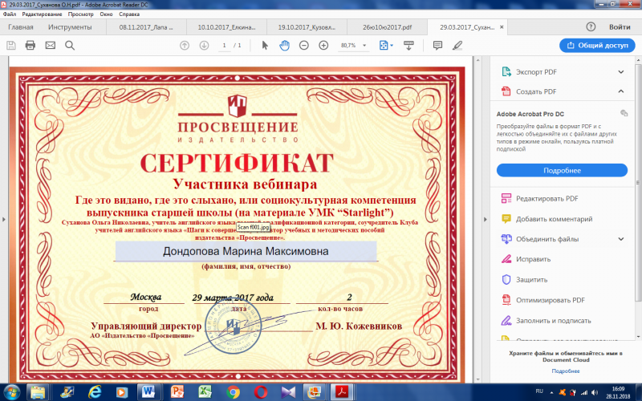Click the document vertical scrollbar

477,219
